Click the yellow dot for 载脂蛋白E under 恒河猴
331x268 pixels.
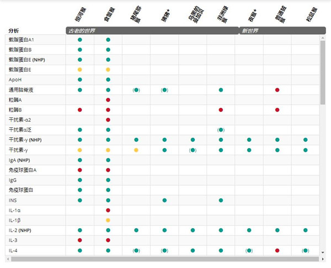(x=80, y=70)
